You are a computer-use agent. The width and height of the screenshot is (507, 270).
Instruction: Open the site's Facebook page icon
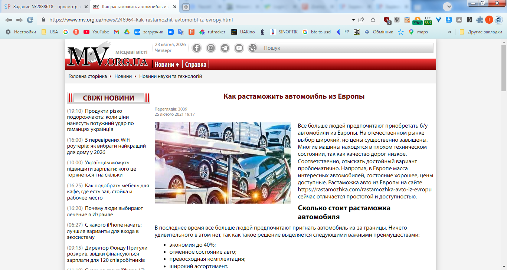pos(196,48)
